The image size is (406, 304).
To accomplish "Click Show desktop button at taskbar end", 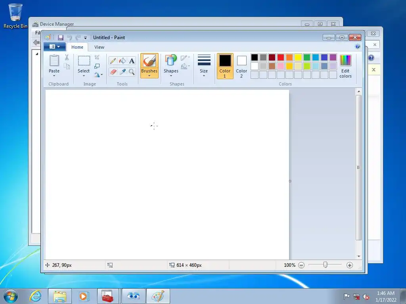I will [x=403, y=296].
